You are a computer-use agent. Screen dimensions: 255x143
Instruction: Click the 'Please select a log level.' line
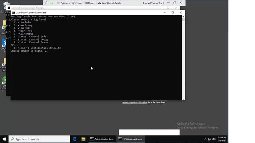pyautogui.click(x=29, y=19)
